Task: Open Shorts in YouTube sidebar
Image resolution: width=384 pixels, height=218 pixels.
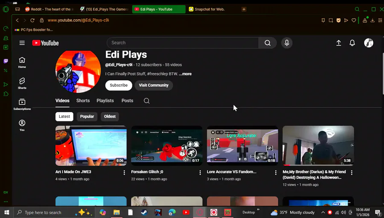Action: pyautogui.click(x=22, y=83)
